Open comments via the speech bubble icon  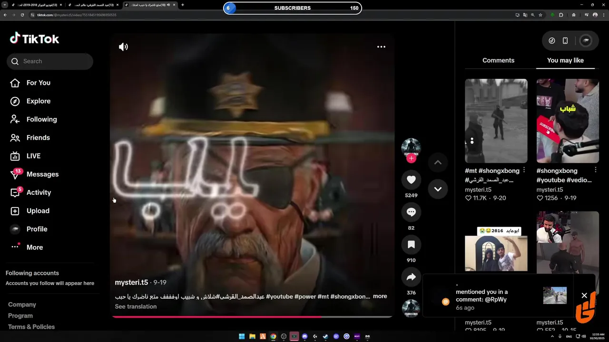point(411,212)
